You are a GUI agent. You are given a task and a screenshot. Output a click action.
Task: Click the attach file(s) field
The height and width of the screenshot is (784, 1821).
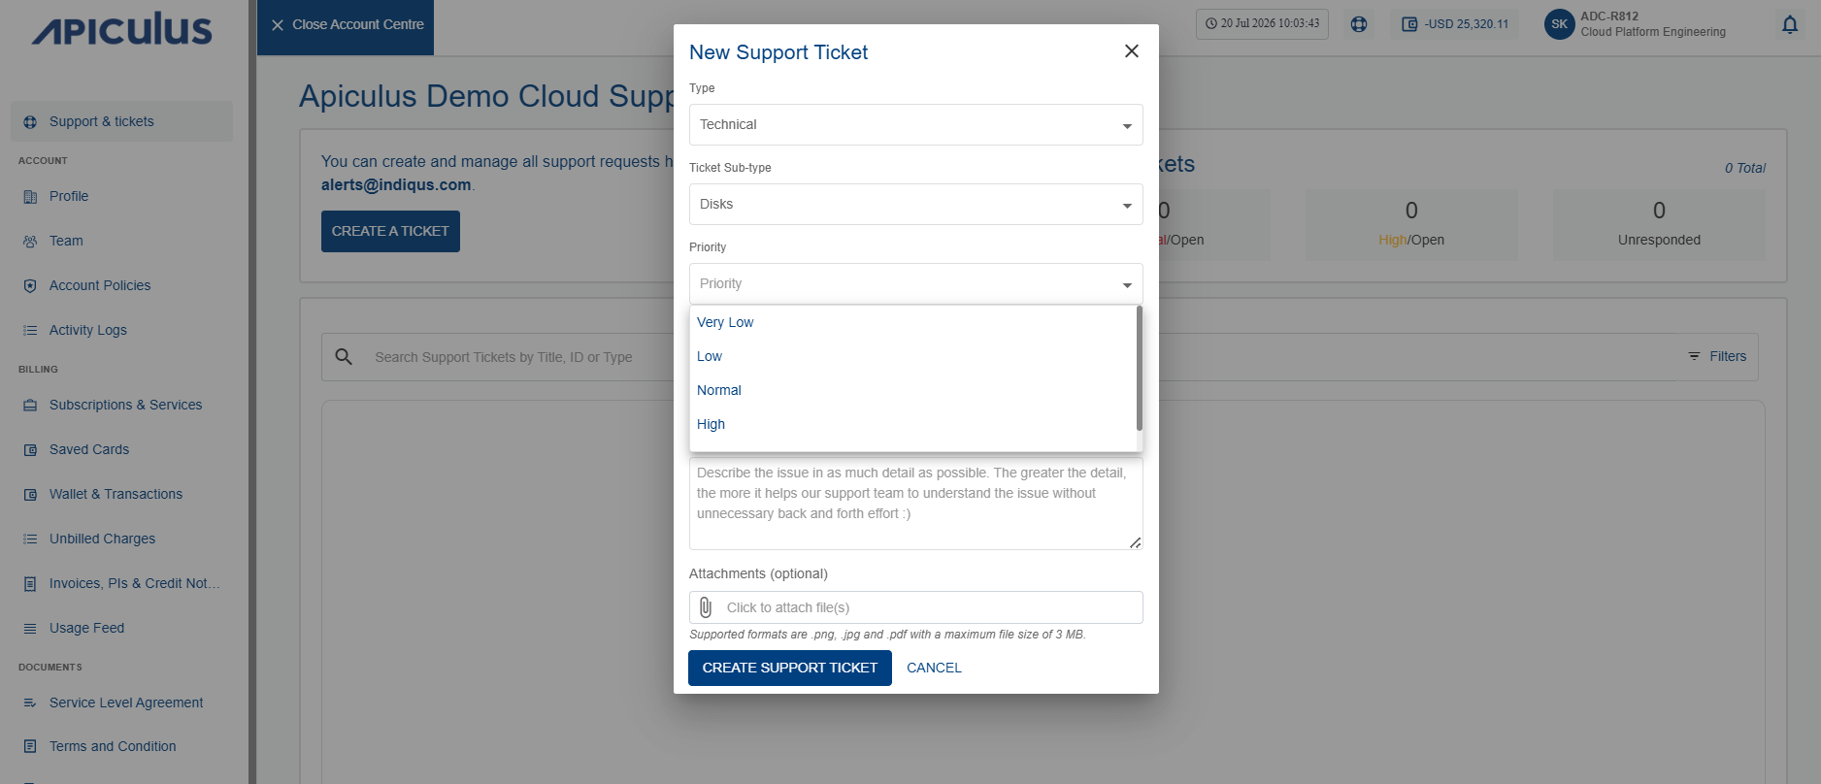tap(915, 607)
